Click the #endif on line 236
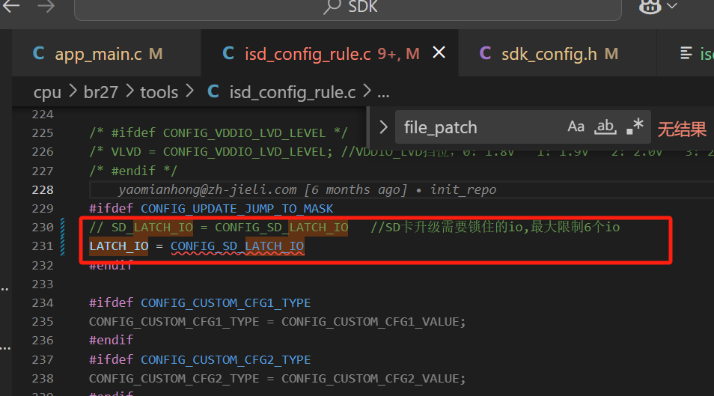714x396 pixels. coord(111,341)
